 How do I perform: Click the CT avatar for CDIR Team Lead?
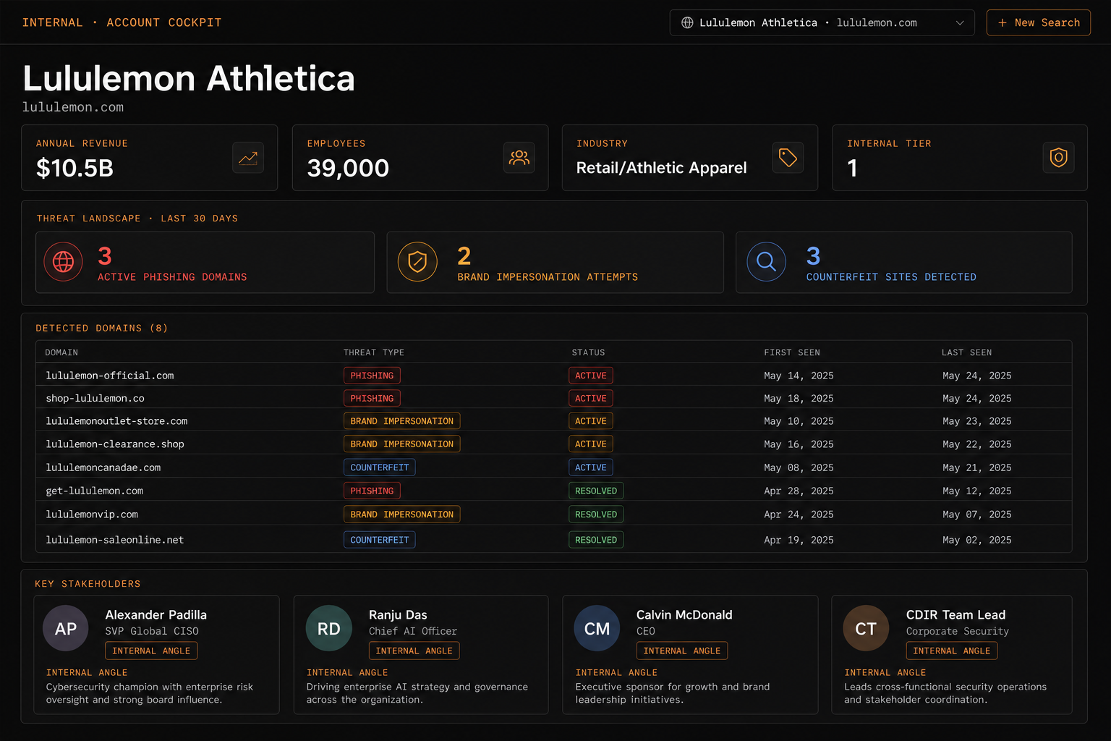866,628
